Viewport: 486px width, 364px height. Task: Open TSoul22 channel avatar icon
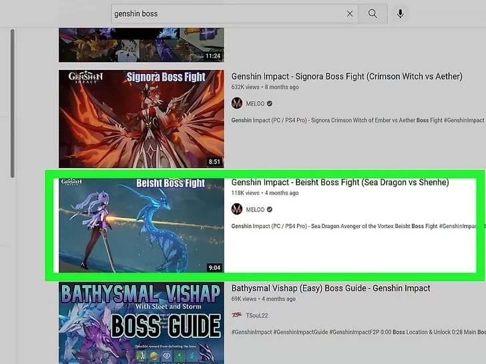pyautogui.click(x=237, y=315)
